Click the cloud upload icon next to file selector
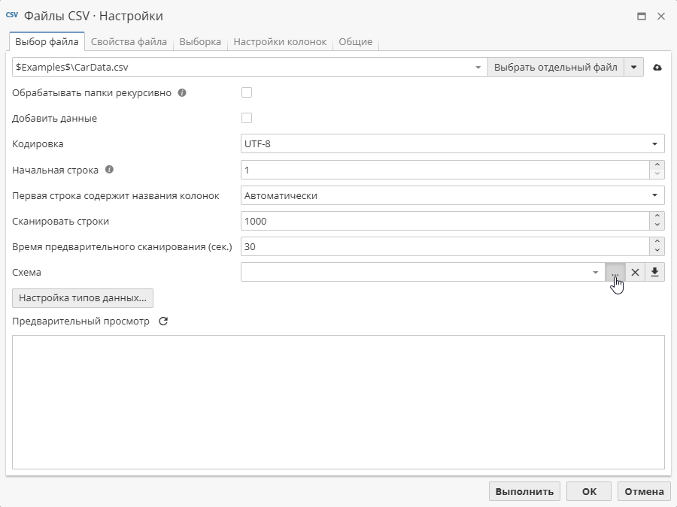 [657, 68]
